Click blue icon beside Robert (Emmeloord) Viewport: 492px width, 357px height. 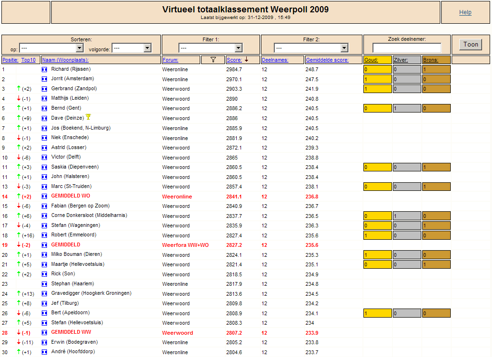[x=45, y=235]
